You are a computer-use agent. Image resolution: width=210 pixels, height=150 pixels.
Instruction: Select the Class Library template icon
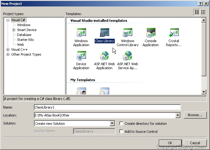[x=105, y=33]
